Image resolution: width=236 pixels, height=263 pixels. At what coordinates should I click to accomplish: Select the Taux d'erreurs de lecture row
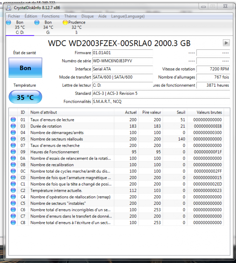[116, 120]
